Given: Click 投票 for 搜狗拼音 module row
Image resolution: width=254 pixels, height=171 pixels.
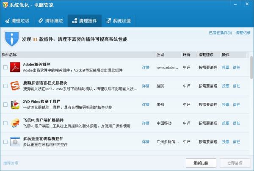Looking at the screenshot, I should click(x=226, y=86).
